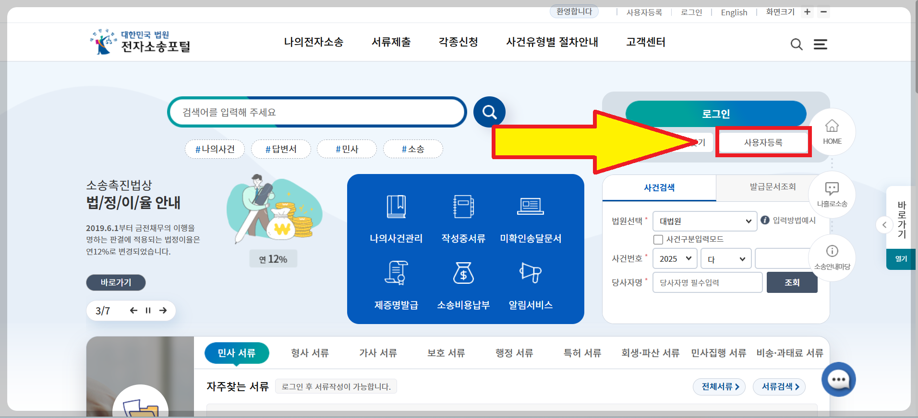The height and width of the screenshot is (418, 918).
Task: Open 서류제출 menu
Action: tap(391, 42)
